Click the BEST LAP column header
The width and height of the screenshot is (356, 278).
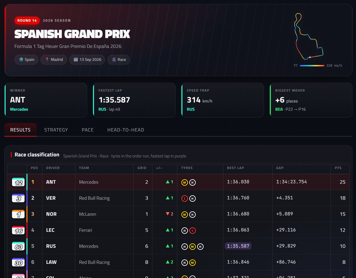pos(235,168)
